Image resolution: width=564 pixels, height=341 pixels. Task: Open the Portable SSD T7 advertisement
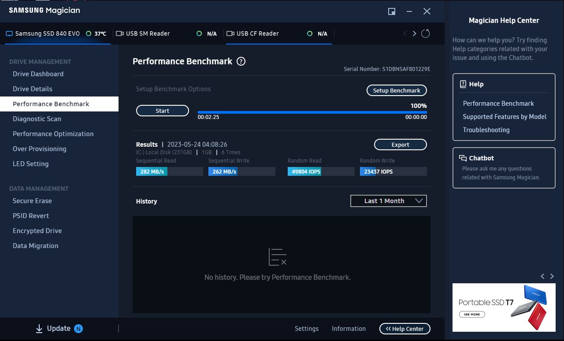[504, 308]
